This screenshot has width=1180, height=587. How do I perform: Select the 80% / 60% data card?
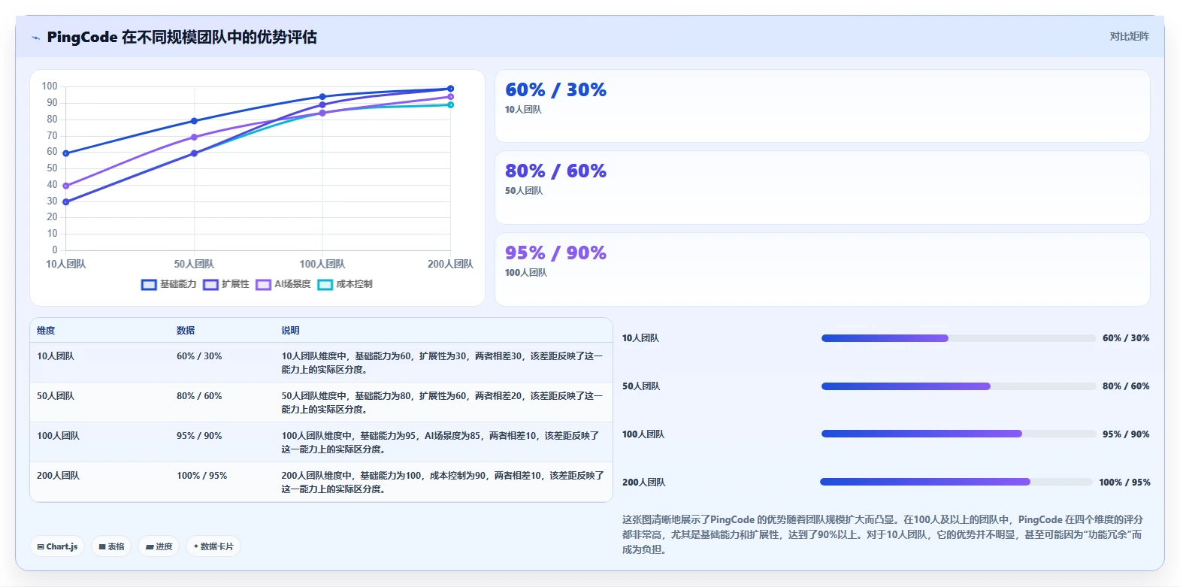click(x=822, y=188)
